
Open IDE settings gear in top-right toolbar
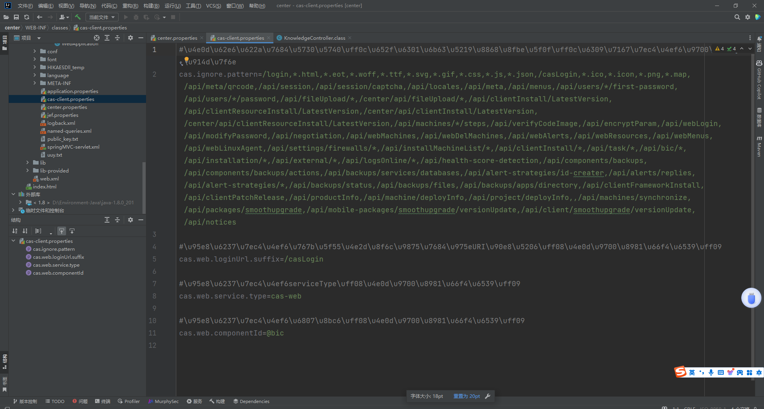748,17
